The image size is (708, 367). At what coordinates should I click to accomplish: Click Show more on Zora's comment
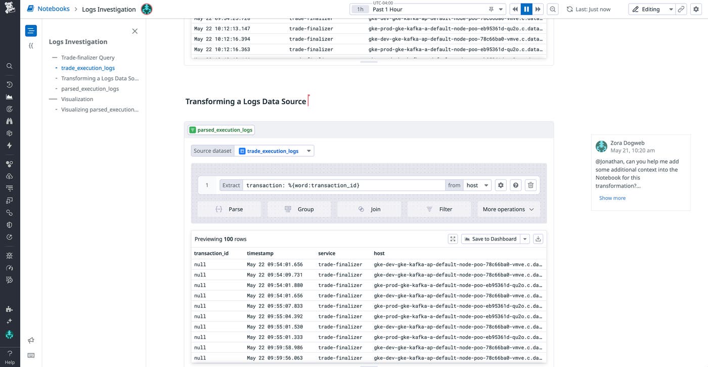pyautogui.click(x=612, y=198)
